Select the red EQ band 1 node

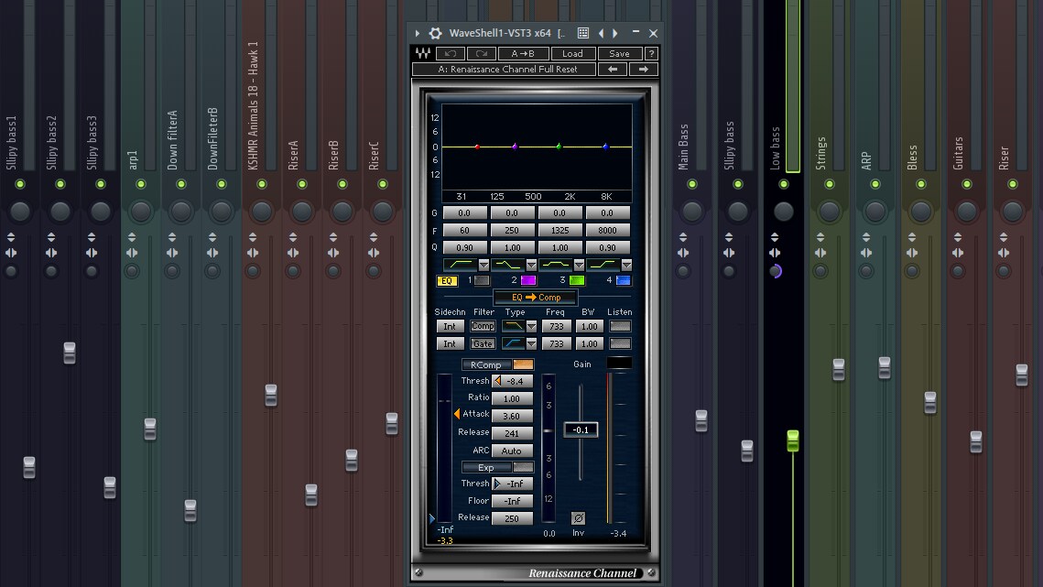tap(477, 147)
